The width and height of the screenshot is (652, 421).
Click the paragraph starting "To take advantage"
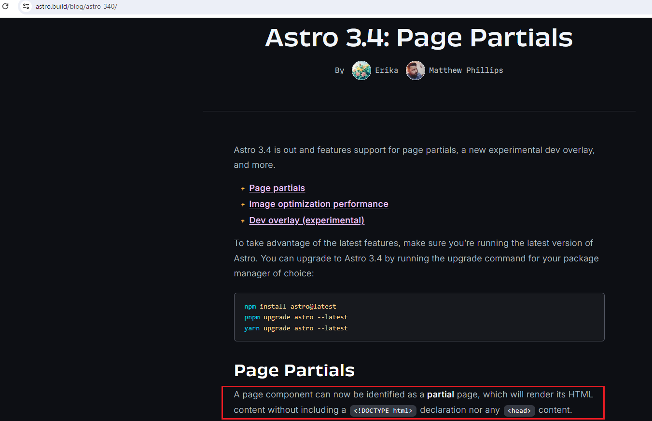click(x=416, y=258)
